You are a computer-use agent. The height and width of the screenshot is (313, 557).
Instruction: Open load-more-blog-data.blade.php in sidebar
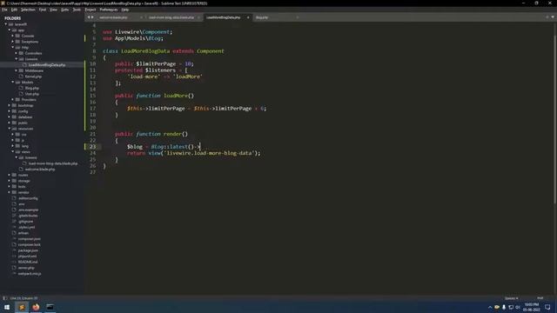click(x=52, y=163)
